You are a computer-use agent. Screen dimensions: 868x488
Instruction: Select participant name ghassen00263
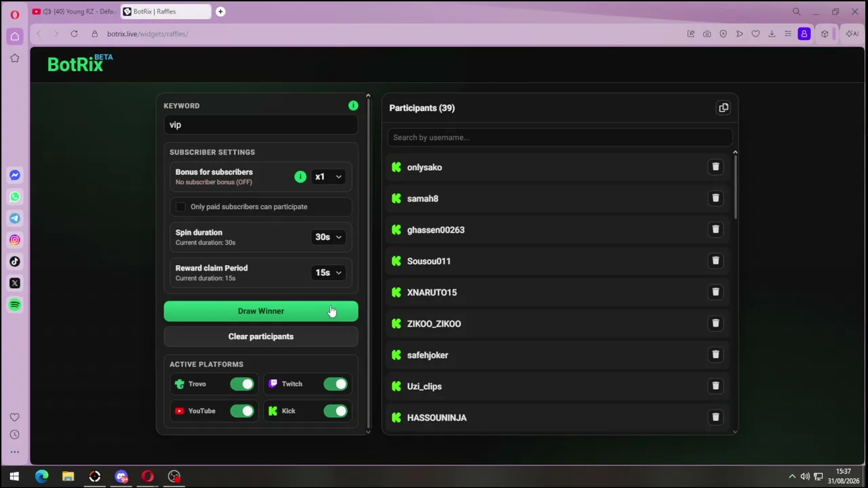(x=435, y=230)
